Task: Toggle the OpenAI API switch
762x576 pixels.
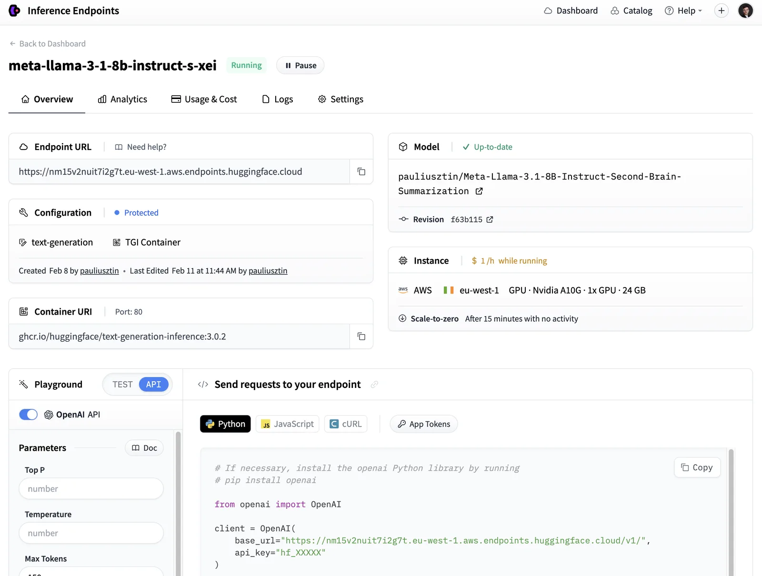Action: [x=28, y=415]
